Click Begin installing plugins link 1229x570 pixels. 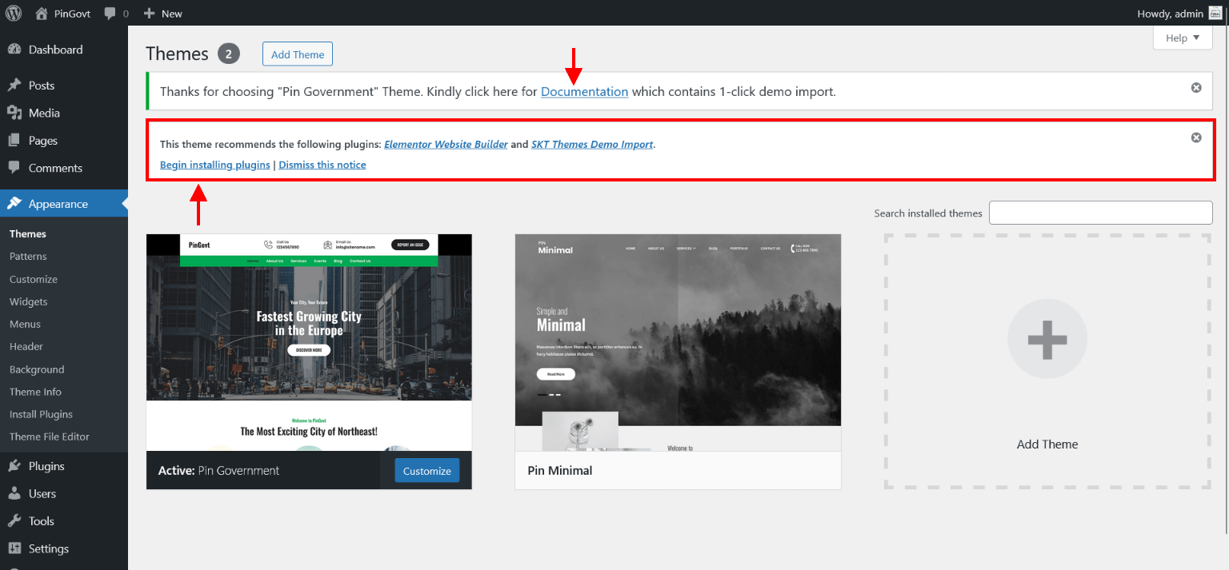(214, 165)
